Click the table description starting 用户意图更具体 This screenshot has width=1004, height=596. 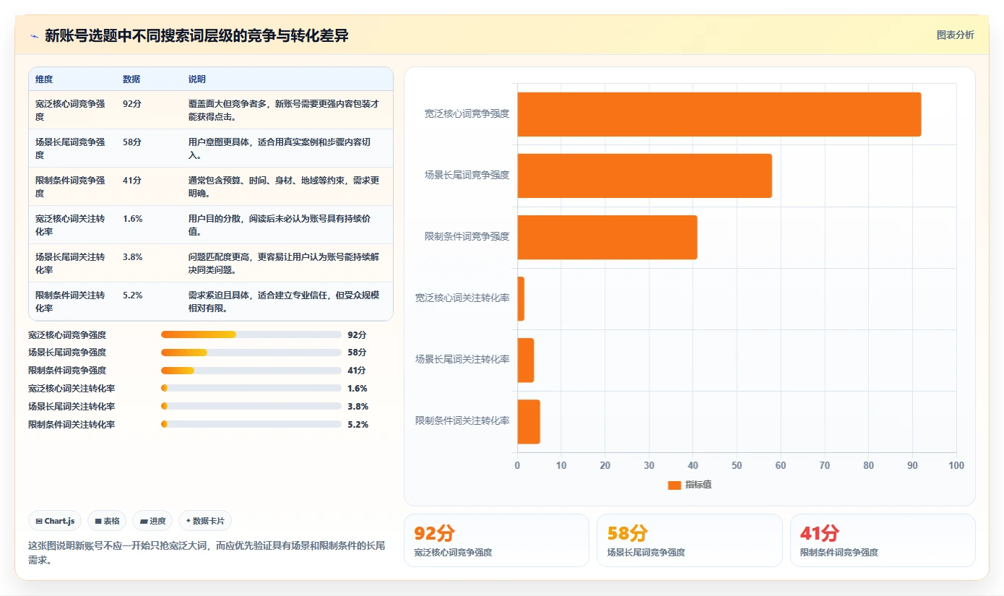[280, 148]
